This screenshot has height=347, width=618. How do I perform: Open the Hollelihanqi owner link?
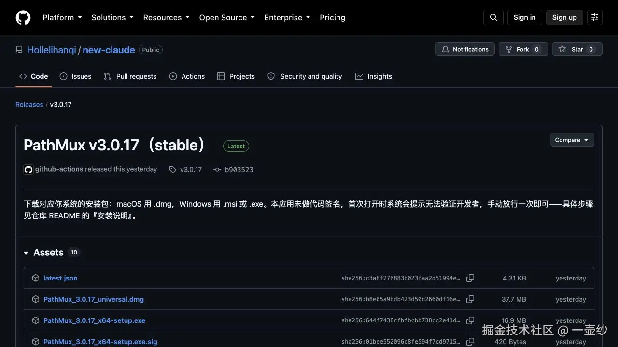(52, 50)
